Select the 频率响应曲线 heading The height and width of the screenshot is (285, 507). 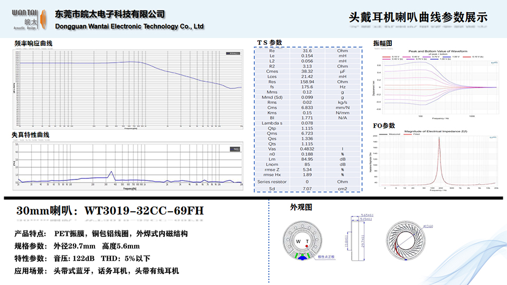click(33, 43)
